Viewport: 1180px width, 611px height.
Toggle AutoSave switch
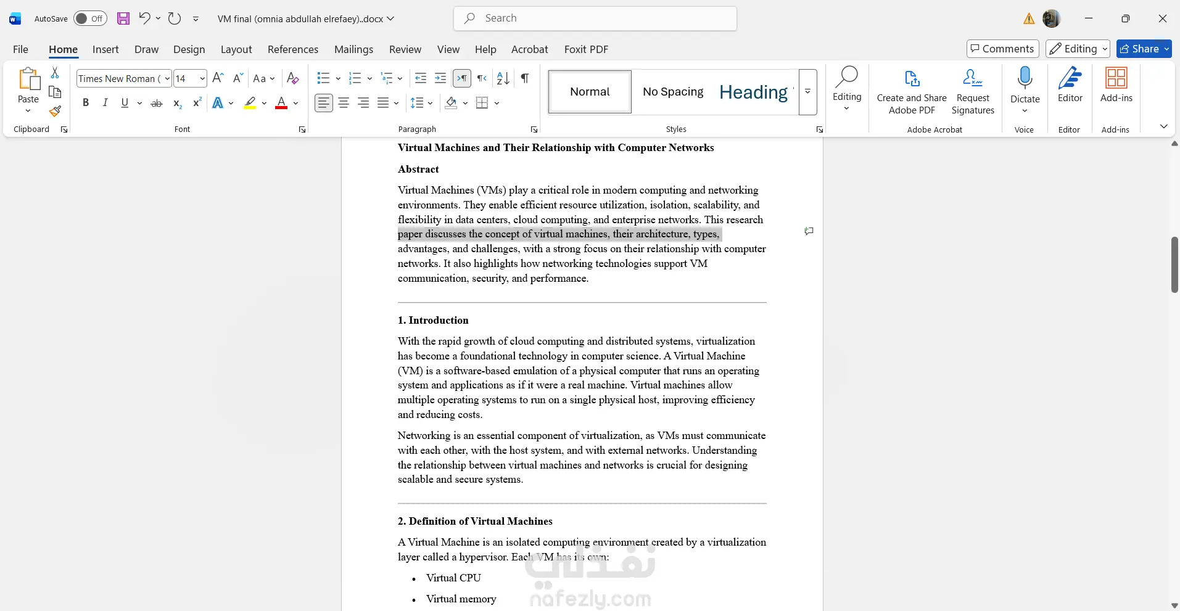click(x=90, y=18)
